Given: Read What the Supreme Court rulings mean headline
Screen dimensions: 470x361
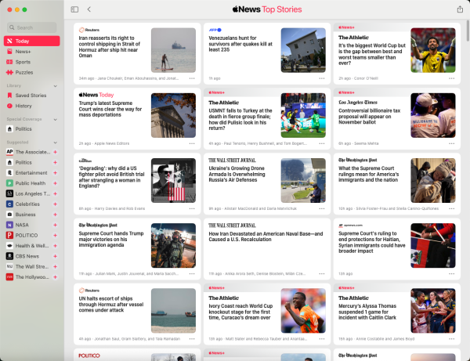Looking at the screenshot, I should coord(369,174).
